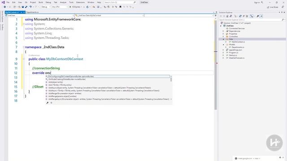Collapse MyDbContext class at line 9
This screenshot has width=287, height=161.
tap(24, 59)
